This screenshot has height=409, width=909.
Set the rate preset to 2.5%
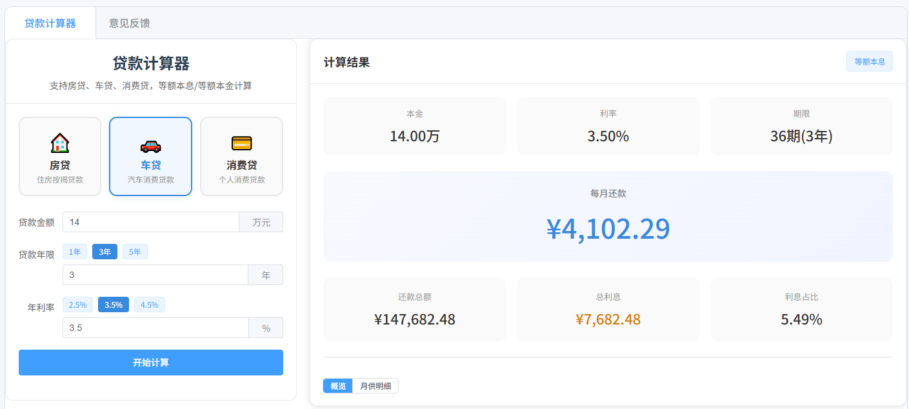pyautogui.click(x=77, y=304)
